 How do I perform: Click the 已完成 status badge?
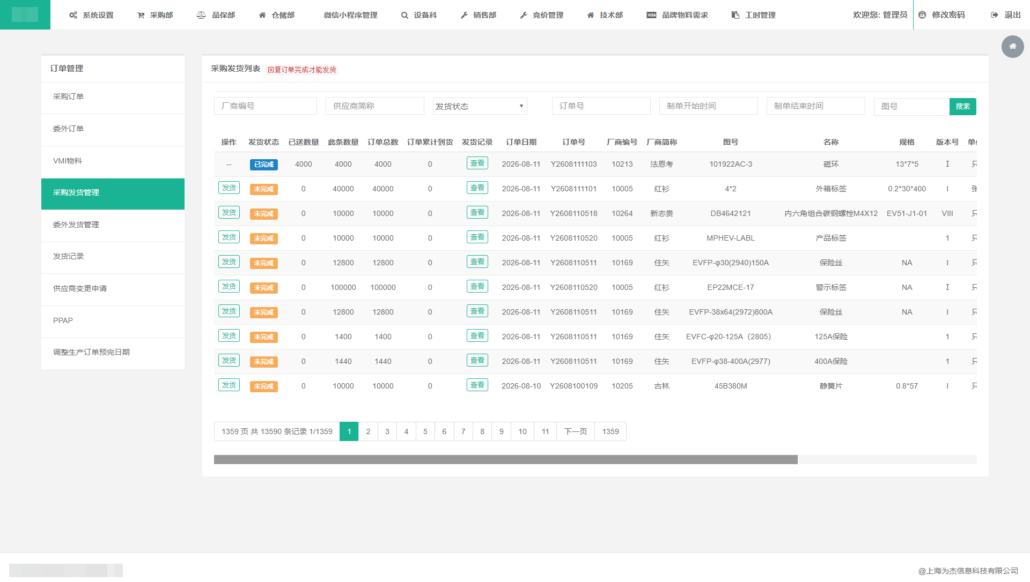click(264, 165)
